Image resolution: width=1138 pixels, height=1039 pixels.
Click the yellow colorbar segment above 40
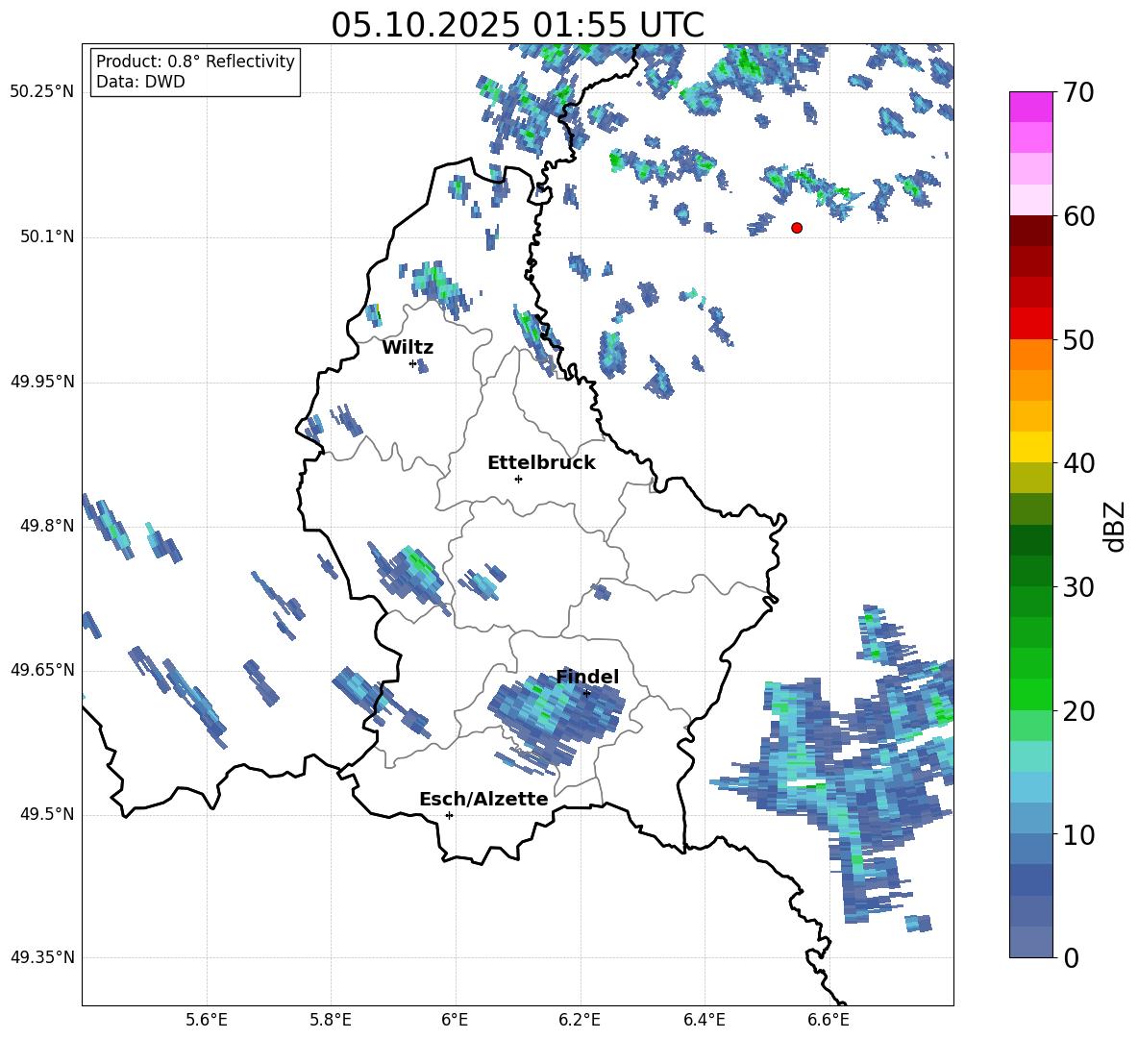tap(1031, 447)
